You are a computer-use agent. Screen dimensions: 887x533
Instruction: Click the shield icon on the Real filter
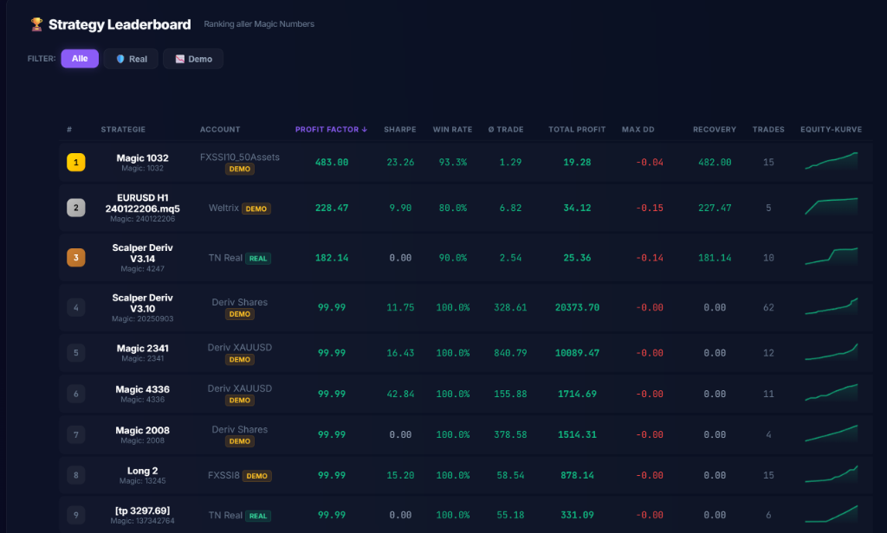(x=120, y=58)
